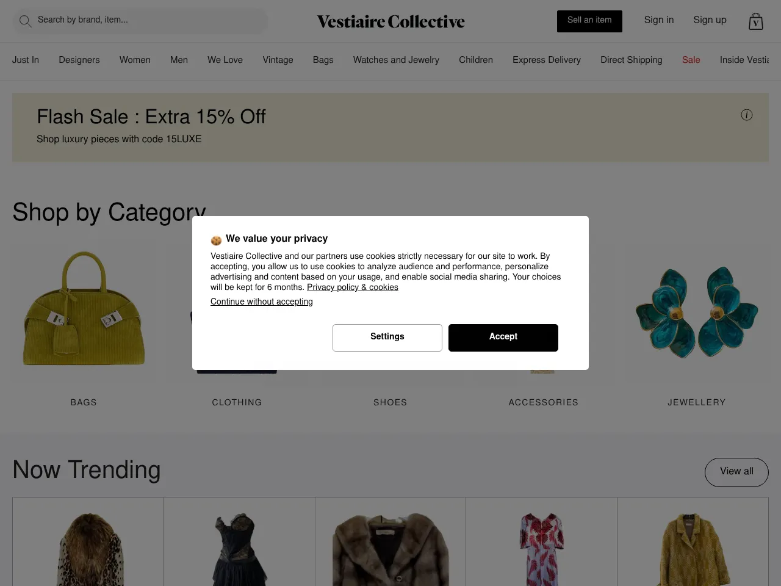Focus the brand and item search field
This screenshot has width=781, height=586.
click(146, 20)
